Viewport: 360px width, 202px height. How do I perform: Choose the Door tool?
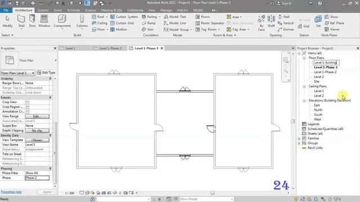[32, 21]
